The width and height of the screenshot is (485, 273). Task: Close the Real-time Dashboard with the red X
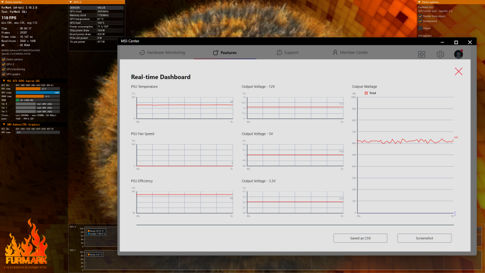(x=458, y=71)
